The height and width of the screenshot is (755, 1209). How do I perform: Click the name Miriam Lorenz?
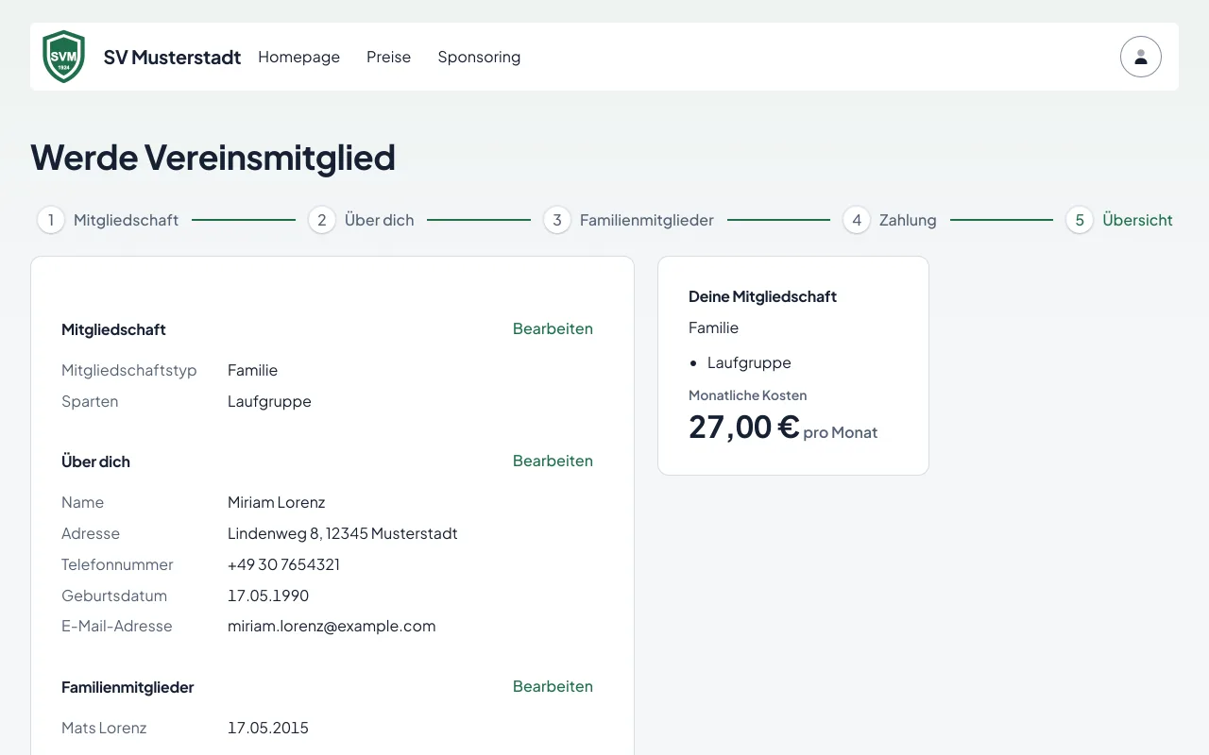point(276,502)
